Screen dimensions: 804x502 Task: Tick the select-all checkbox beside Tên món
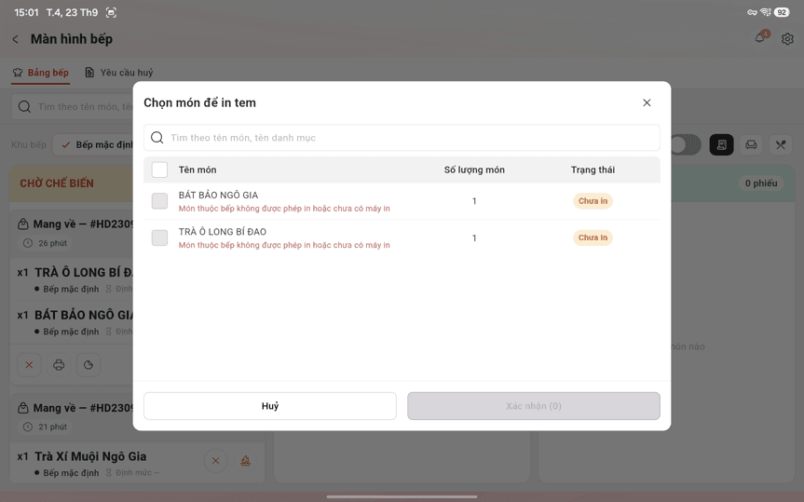[159, 170]
